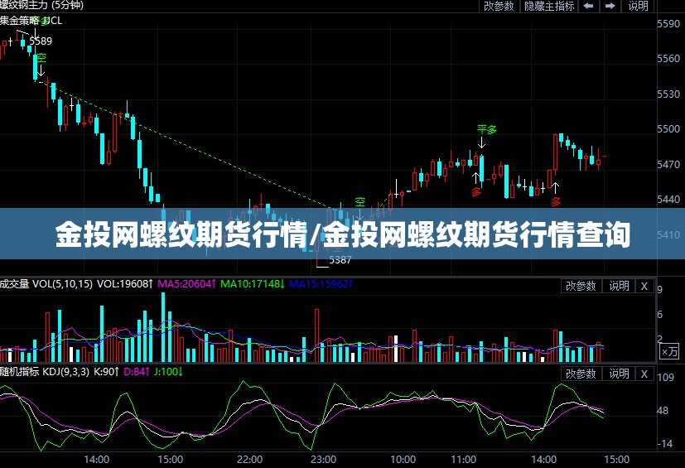Open 说明 for the main chart
The width and height of the screenshot is (685, 468).
point(638,6)
